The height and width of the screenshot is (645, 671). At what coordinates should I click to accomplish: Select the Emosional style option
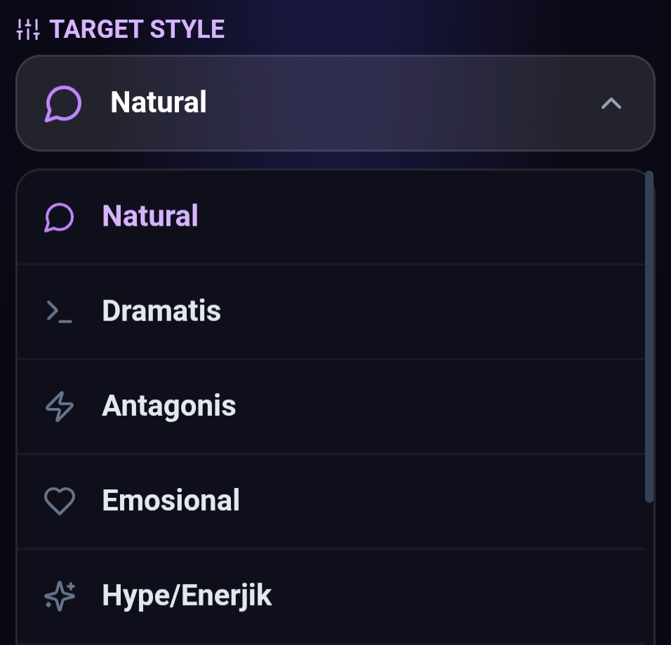click(171, 501)
